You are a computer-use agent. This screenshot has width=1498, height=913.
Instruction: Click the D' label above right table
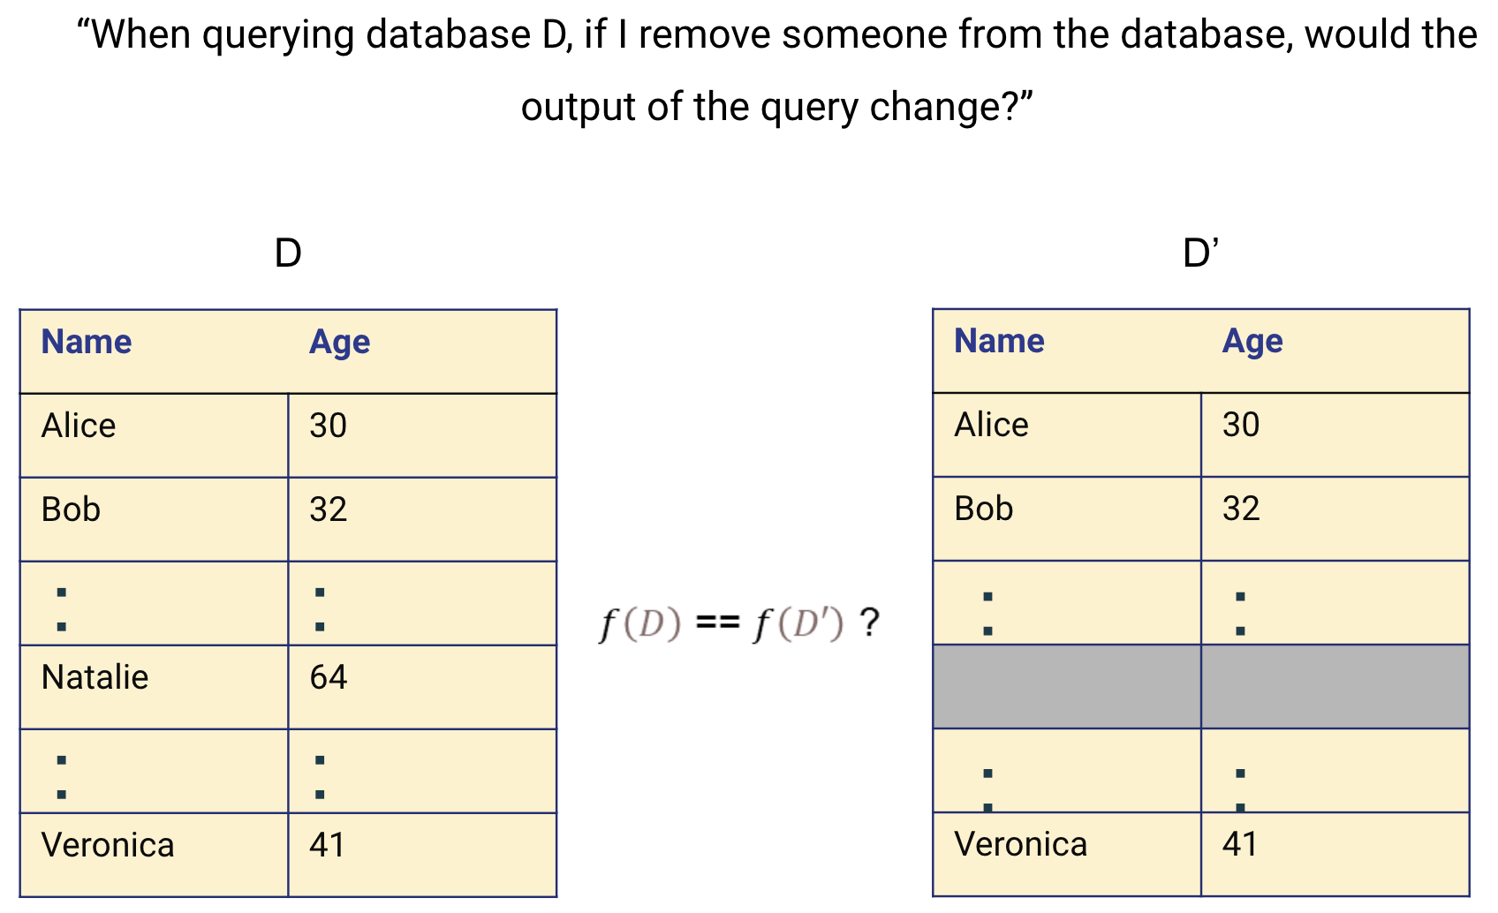click(1201, 253)
